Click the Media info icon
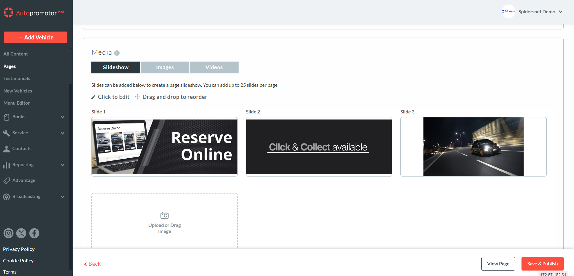The width and height of the screenshot is (574, 276). 117,53
